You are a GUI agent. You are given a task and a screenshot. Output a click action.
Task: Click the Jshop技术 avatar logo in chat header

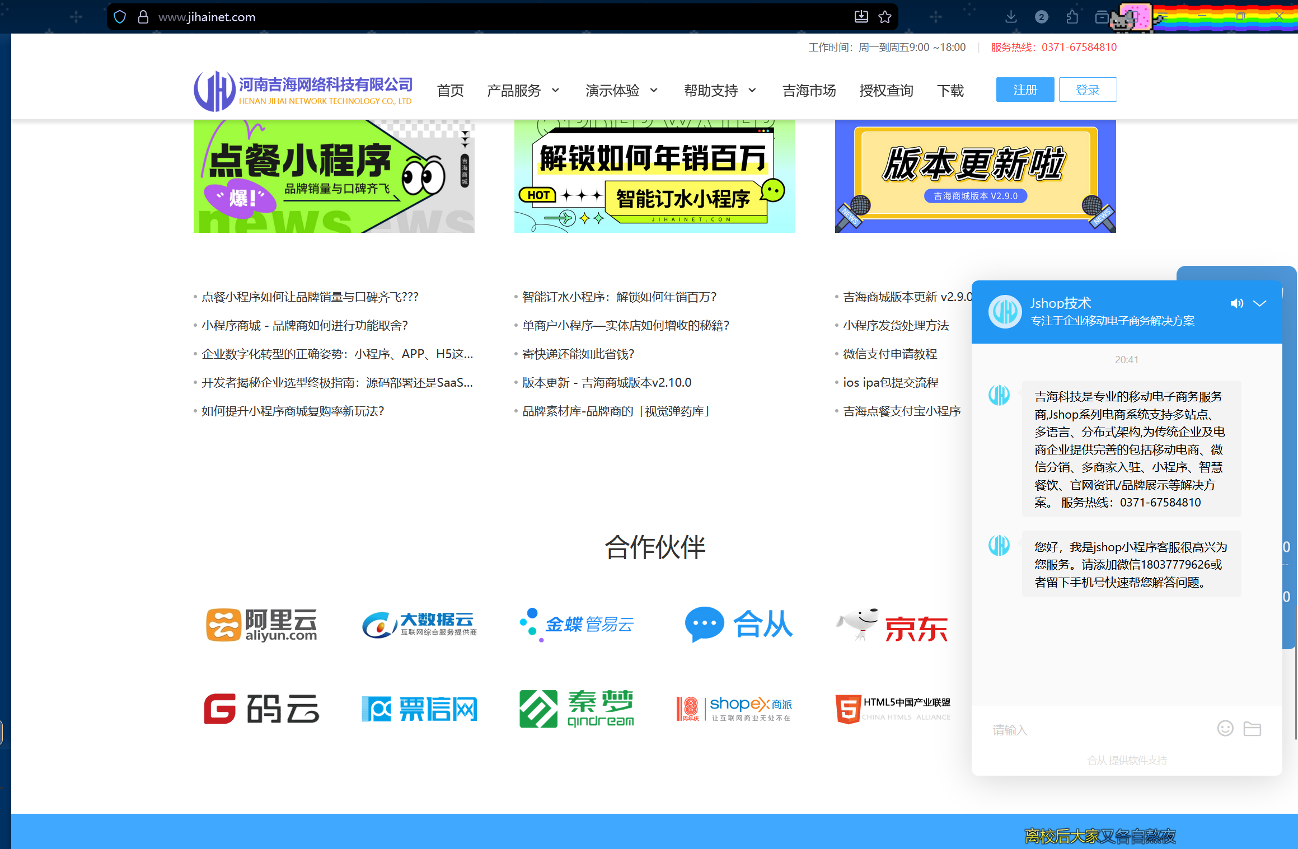click(x=1005, y=312)
